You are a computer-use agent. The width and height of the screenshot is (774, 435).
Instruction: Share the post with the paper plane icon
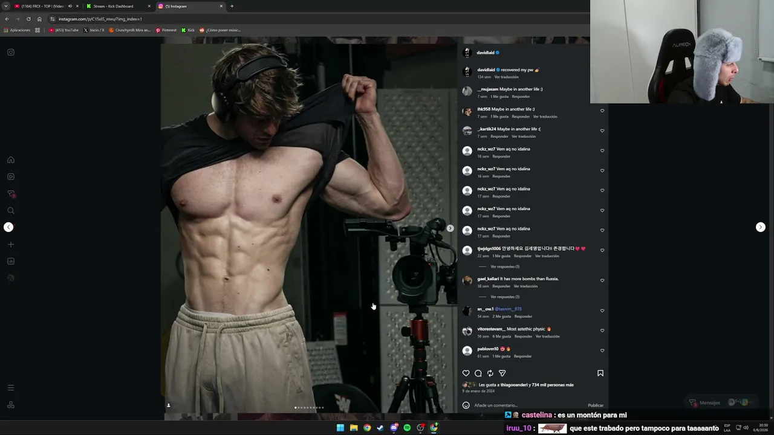(502, 373)
